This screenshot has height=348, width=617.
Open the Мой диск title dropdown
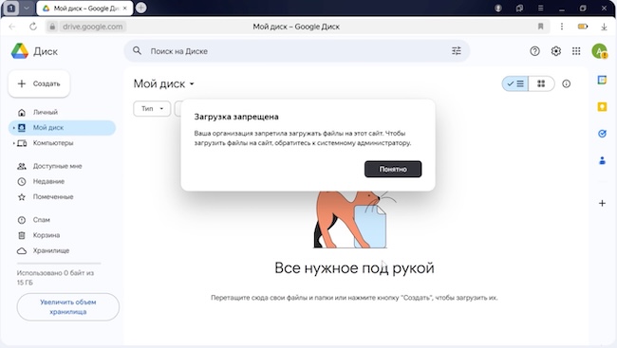163,83
